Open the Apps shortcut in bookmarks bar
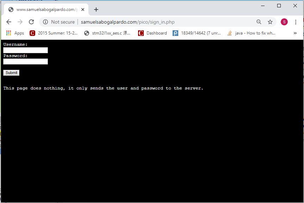The image size is (304, 203). pos(15,33)
